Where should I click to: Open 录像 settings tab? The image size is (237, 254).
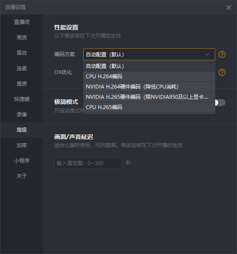[22, 114]
